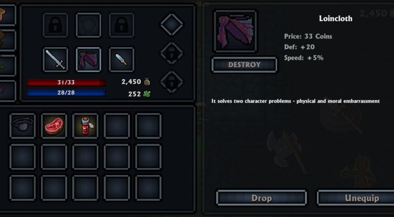Select the equipped dagger slot
394x217 pixels.
click(x=122, y=60)
